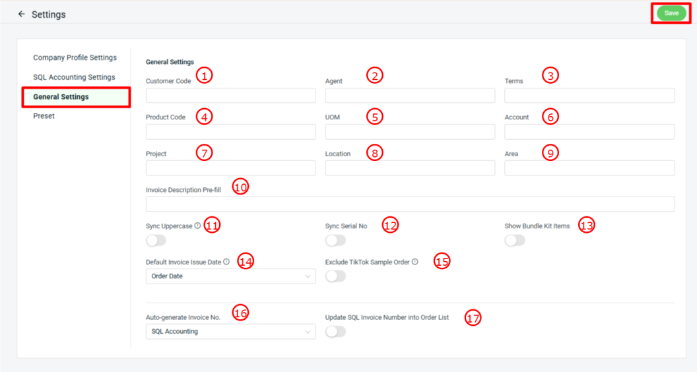
Task: Click info icon next to Sync Uppercase
Action: tap(197, 226)
